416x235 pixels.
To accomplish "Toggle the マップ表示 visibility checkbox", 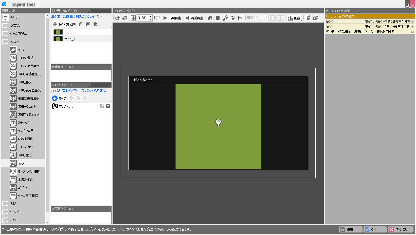I will [x=108, y=106].
